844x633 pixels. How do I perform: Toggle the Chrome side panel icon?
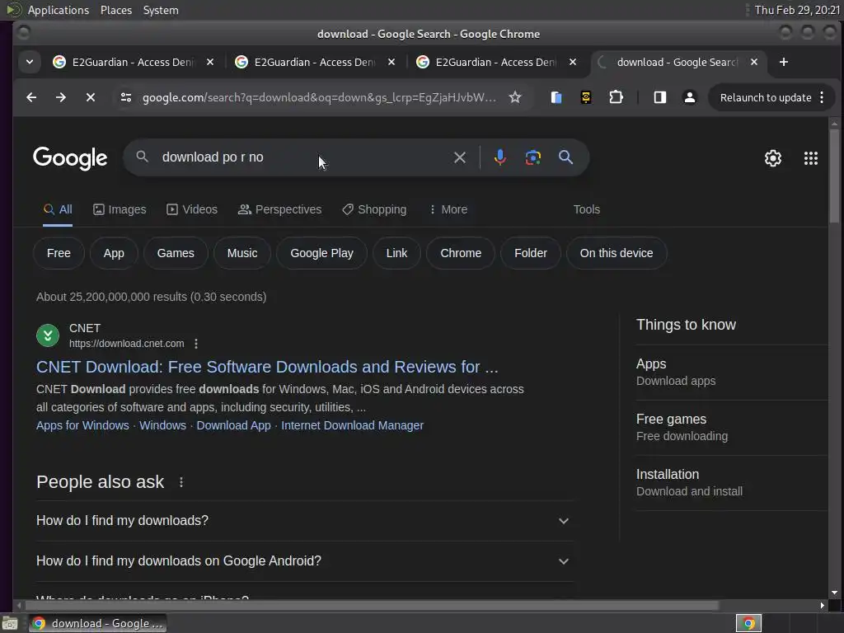[x=660, y=97]
